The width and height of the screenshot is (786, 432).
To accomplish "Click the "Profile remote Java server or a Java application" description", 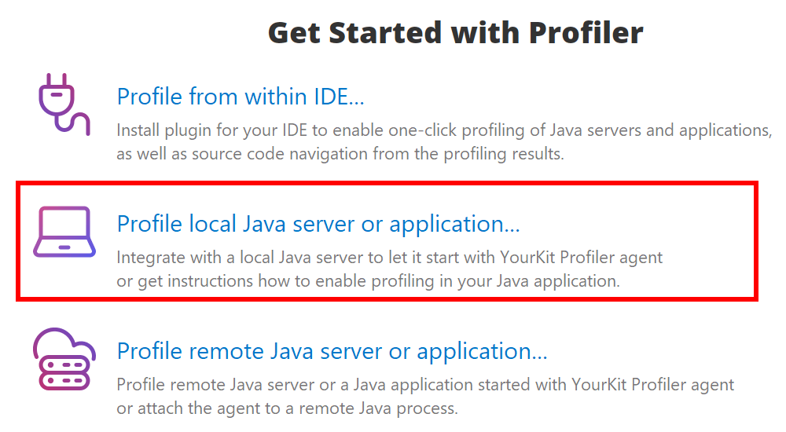I will tap(425, 397).
